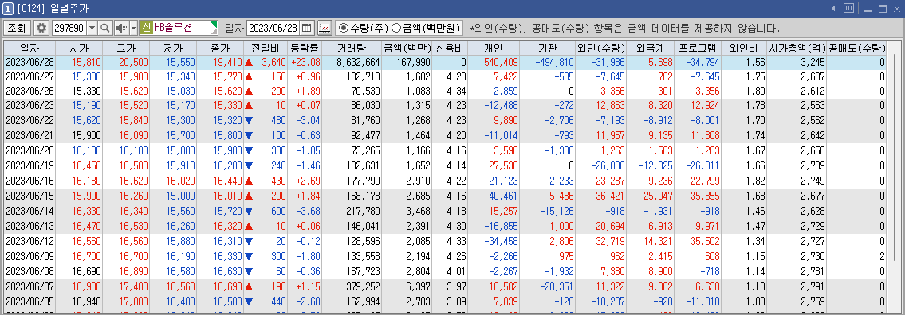Expand the stock code history dropdown
This screenshot has width=905, height=315.
click(92, 27)
